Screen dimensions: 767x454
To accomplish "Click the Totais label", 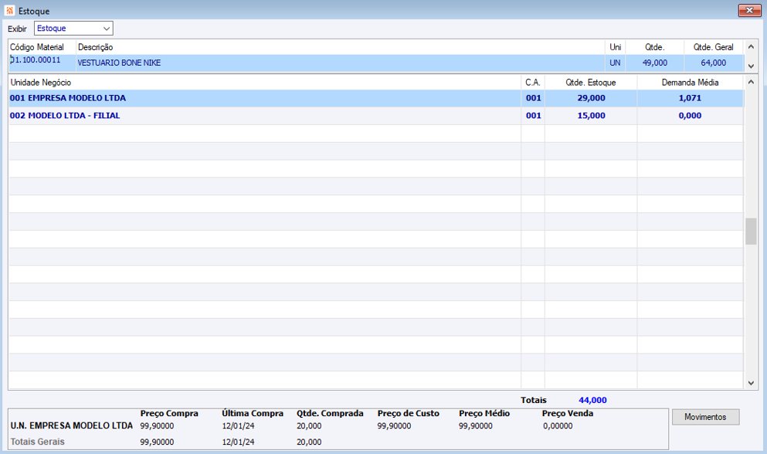I will [x=534, y=400].
